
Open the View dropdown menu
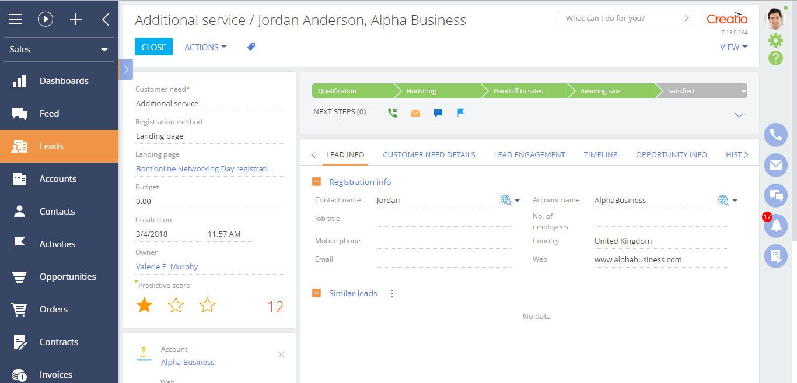point(734,47)
